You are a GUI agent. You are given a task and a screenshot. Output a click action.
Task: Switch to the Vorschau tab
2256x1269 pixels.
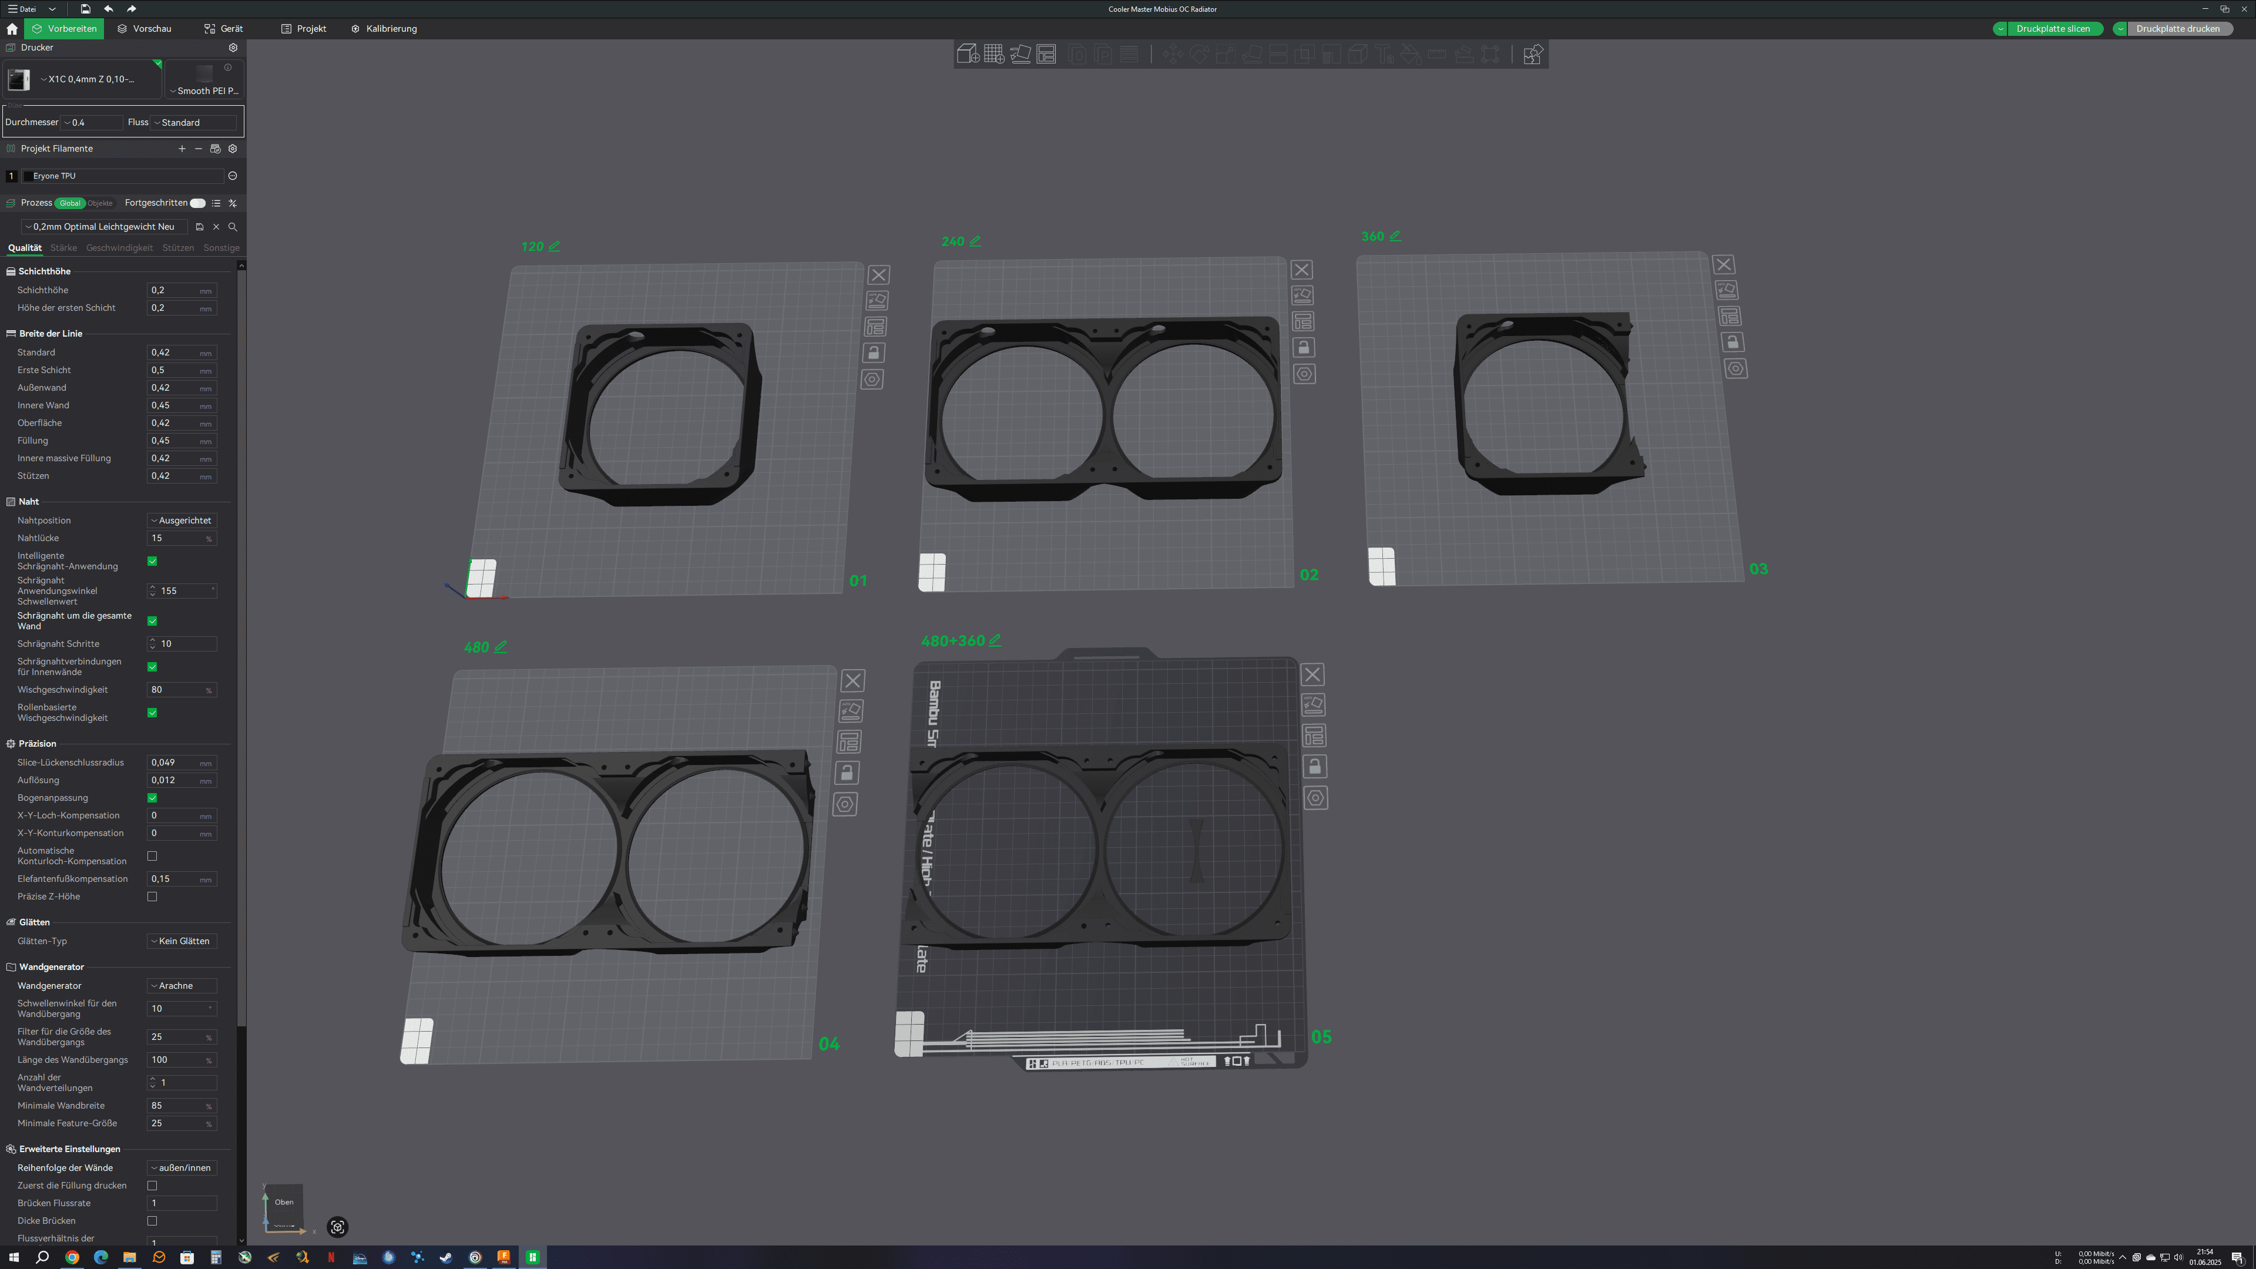145,29
